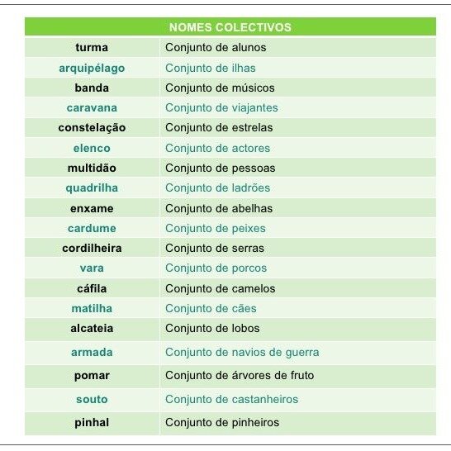Select the alcateia row label

pos(92,329)
